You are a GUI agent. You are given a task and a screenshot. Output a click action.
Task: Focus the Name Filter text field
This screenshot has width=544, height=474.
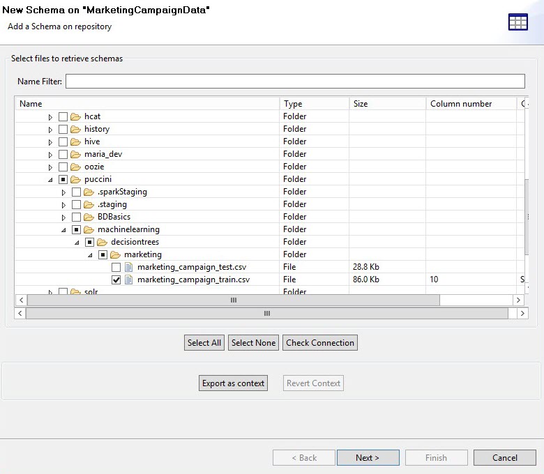click(x=294, y=82)
